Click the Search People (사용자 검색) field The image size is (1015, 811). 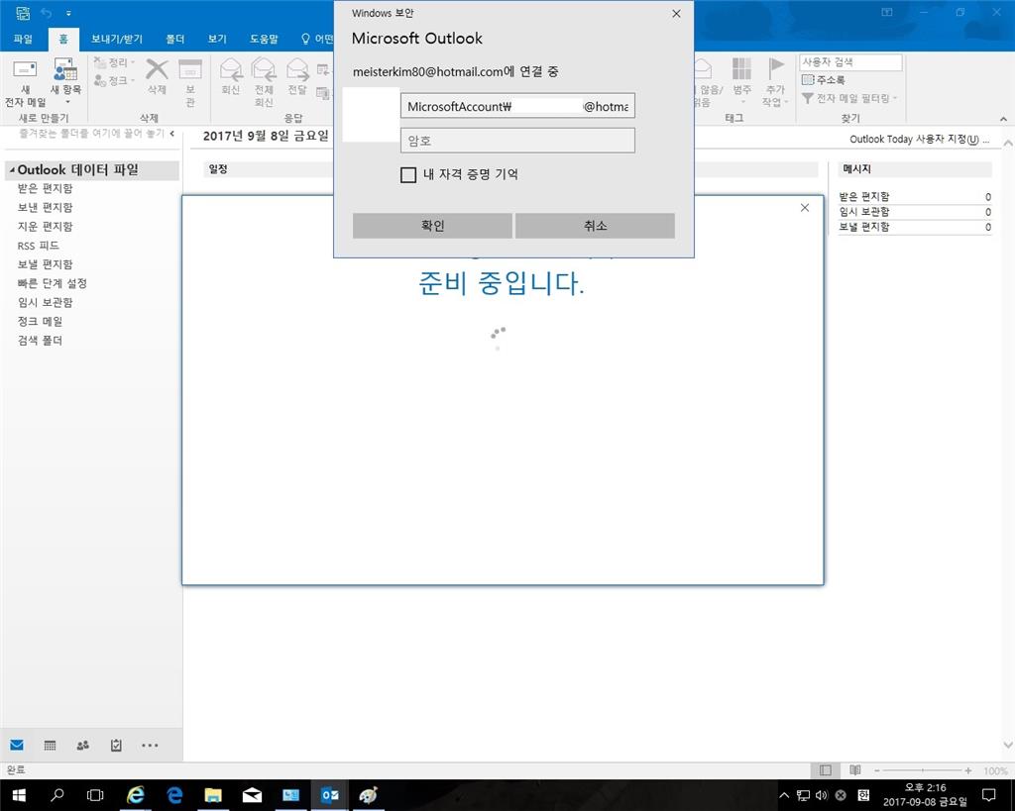pyautogui.click(x=850, y=62)
